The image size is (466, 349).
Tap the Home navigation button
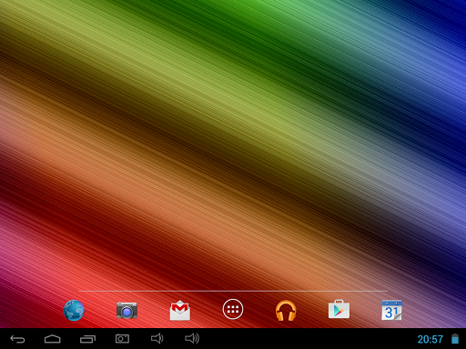pos(53,339)
